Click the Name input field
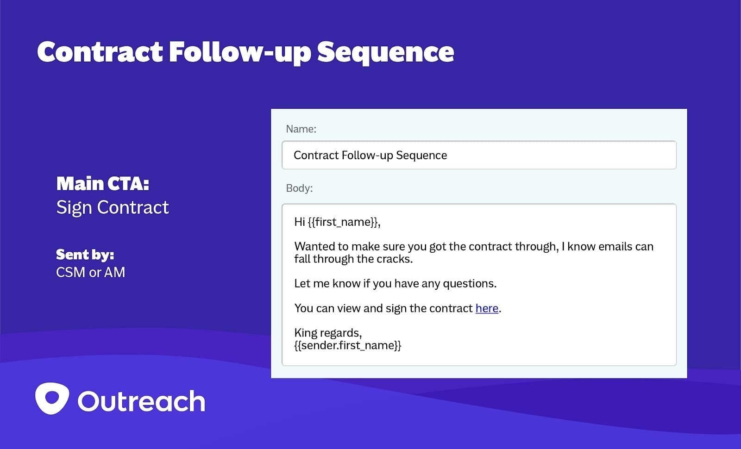 [x=479, y=155]
